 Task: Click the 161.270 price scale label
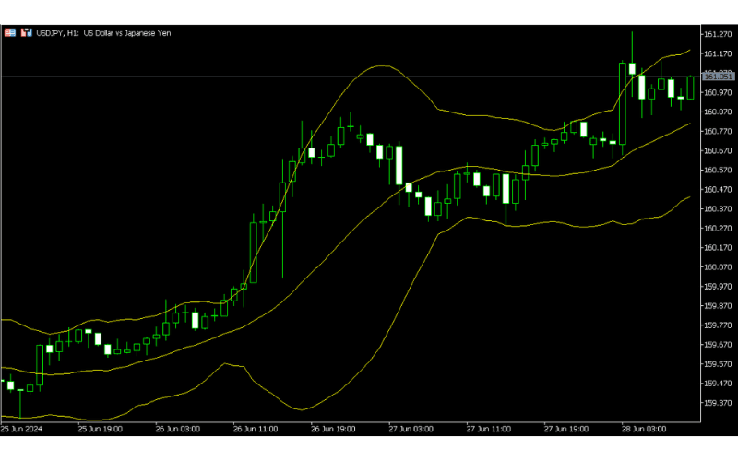[717, 34]
